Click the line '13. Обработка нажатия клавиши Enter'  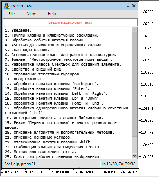coord(47,88)
